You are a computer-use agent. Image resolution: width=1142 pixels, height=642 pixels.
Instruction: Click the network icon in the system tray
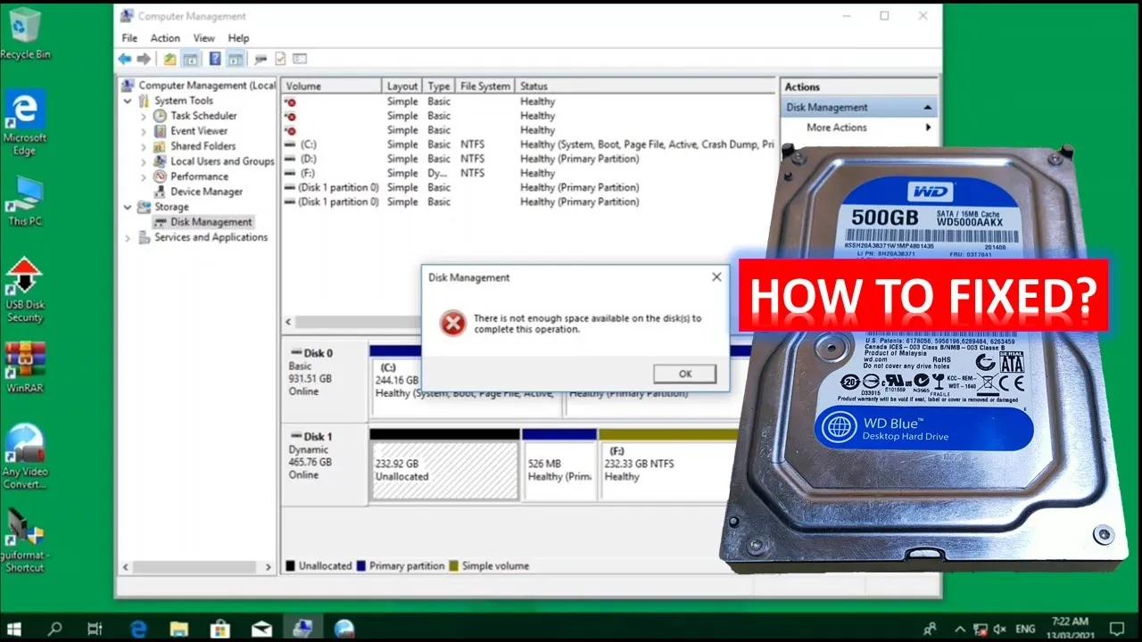pyautogui.click(x=979, y=629)
